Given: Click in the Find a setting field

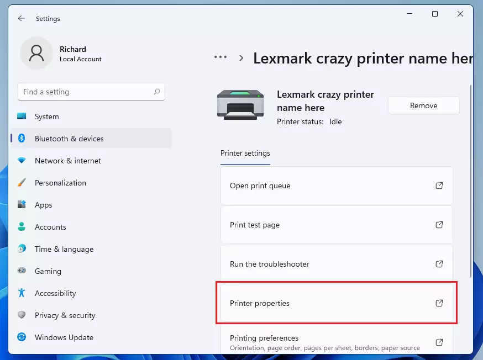Looking at the screenshot, I should coord(91,92).
